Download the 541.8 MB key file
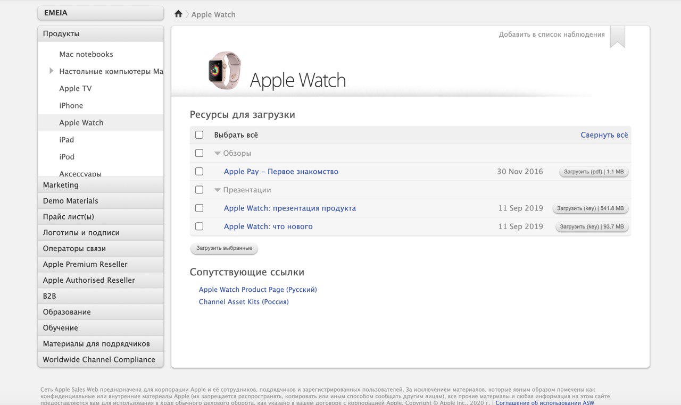 591,209
